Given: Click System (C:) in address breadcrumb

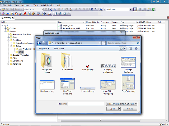Looking at the screenshot, I should 59,43.
